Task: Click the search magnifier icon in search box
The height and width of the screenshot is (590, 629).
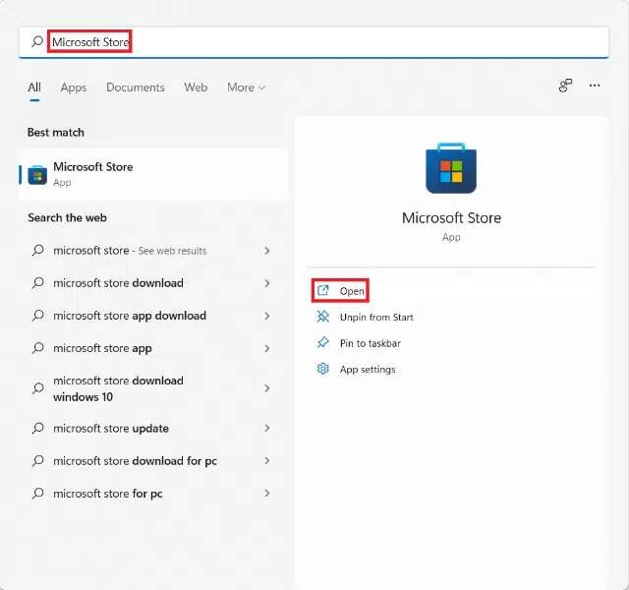Action: click(37, 41)
